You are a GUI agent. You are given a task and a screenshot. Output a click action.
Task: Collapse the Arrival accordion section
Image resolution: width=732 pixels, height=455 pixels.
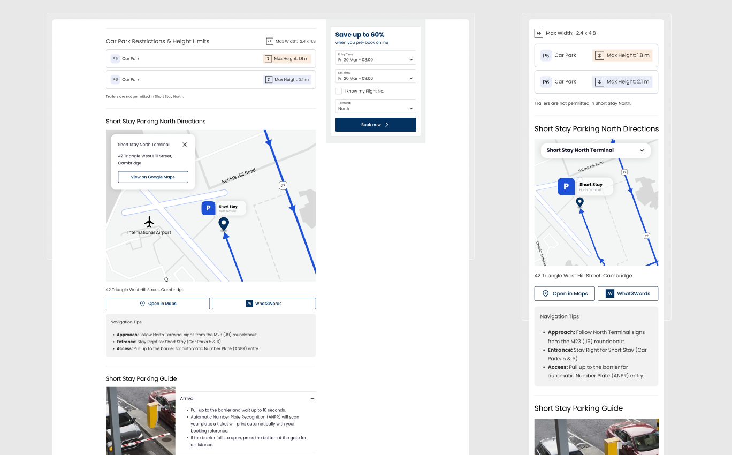[x=312, y=398]
